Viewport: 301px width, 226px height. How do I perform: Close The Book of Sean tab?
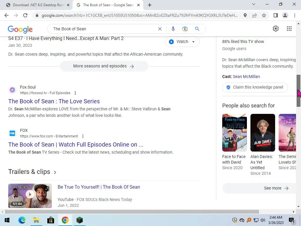pyautogui.click(x=138, y=5)
